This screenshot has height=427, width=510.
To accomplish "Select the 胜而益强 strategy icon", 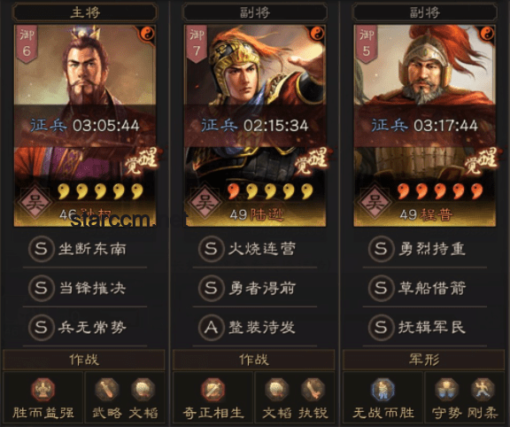I will [x=42, y=389].
